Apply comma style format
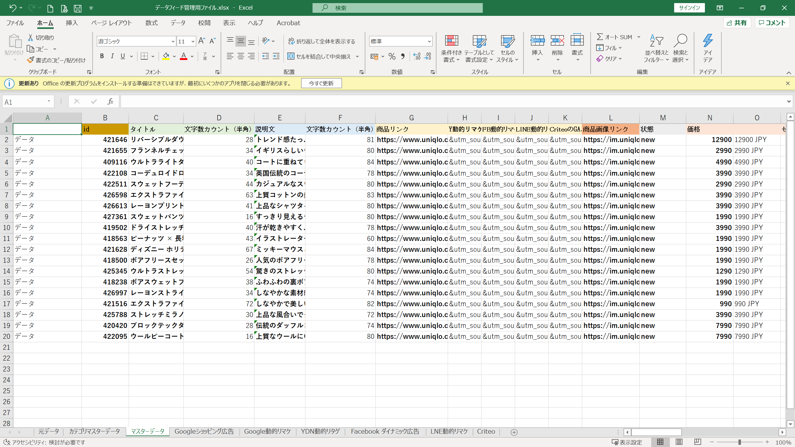Screen dimensions: 795x447 tap(403, 56)
